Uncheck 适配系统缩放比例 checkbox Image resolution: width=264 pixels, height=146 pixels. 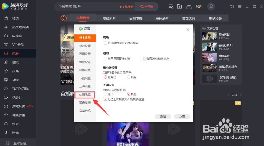pos(145,59)
